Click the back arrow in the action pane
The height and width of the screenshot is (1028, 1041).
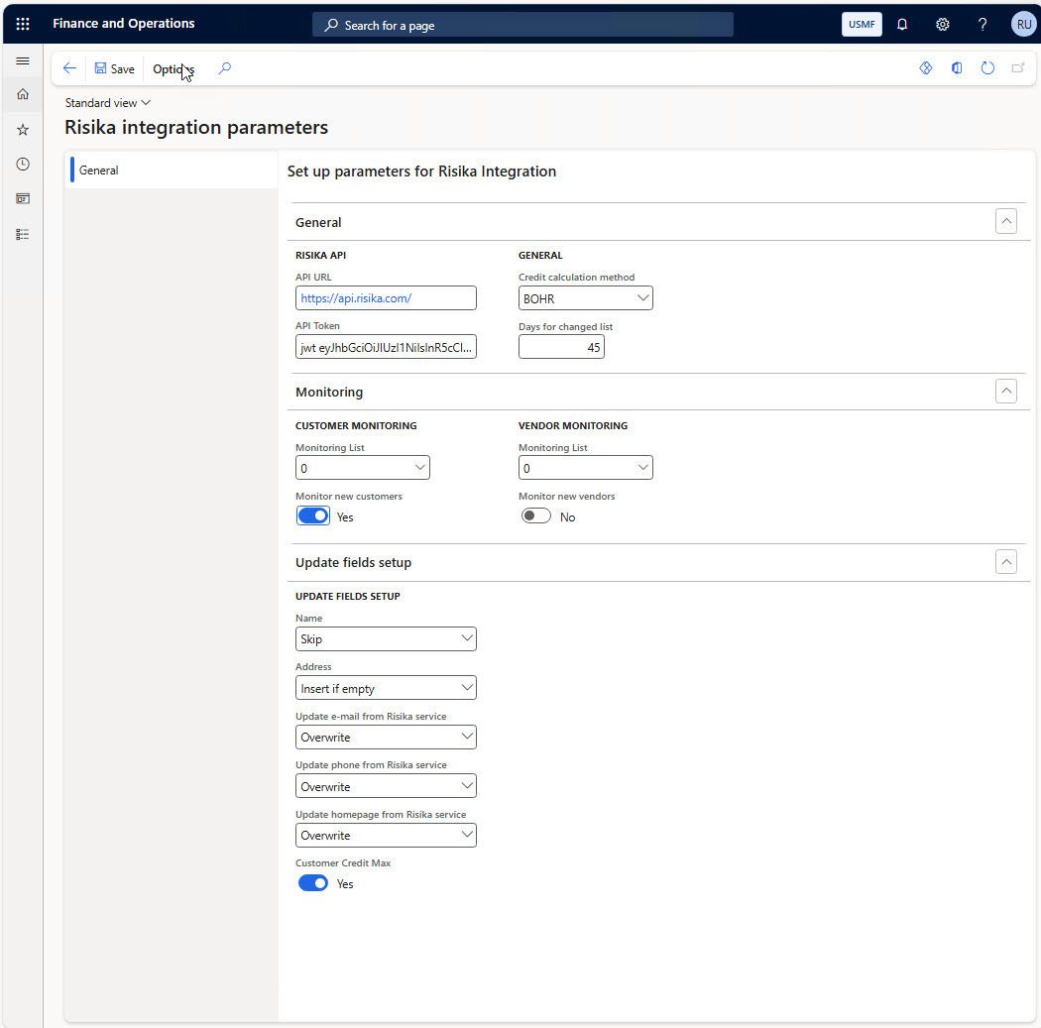[x=69, y=68]
